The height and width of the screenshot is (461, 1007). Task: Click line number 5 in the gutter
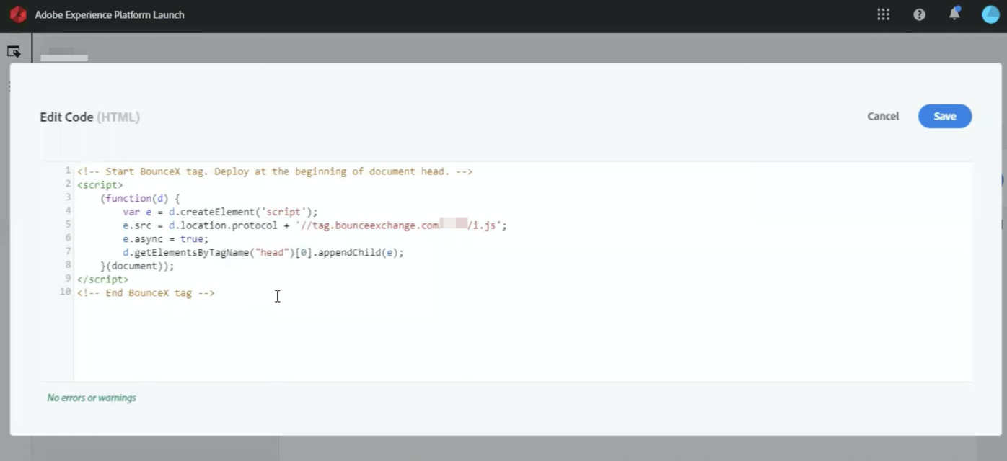[68, 225]
